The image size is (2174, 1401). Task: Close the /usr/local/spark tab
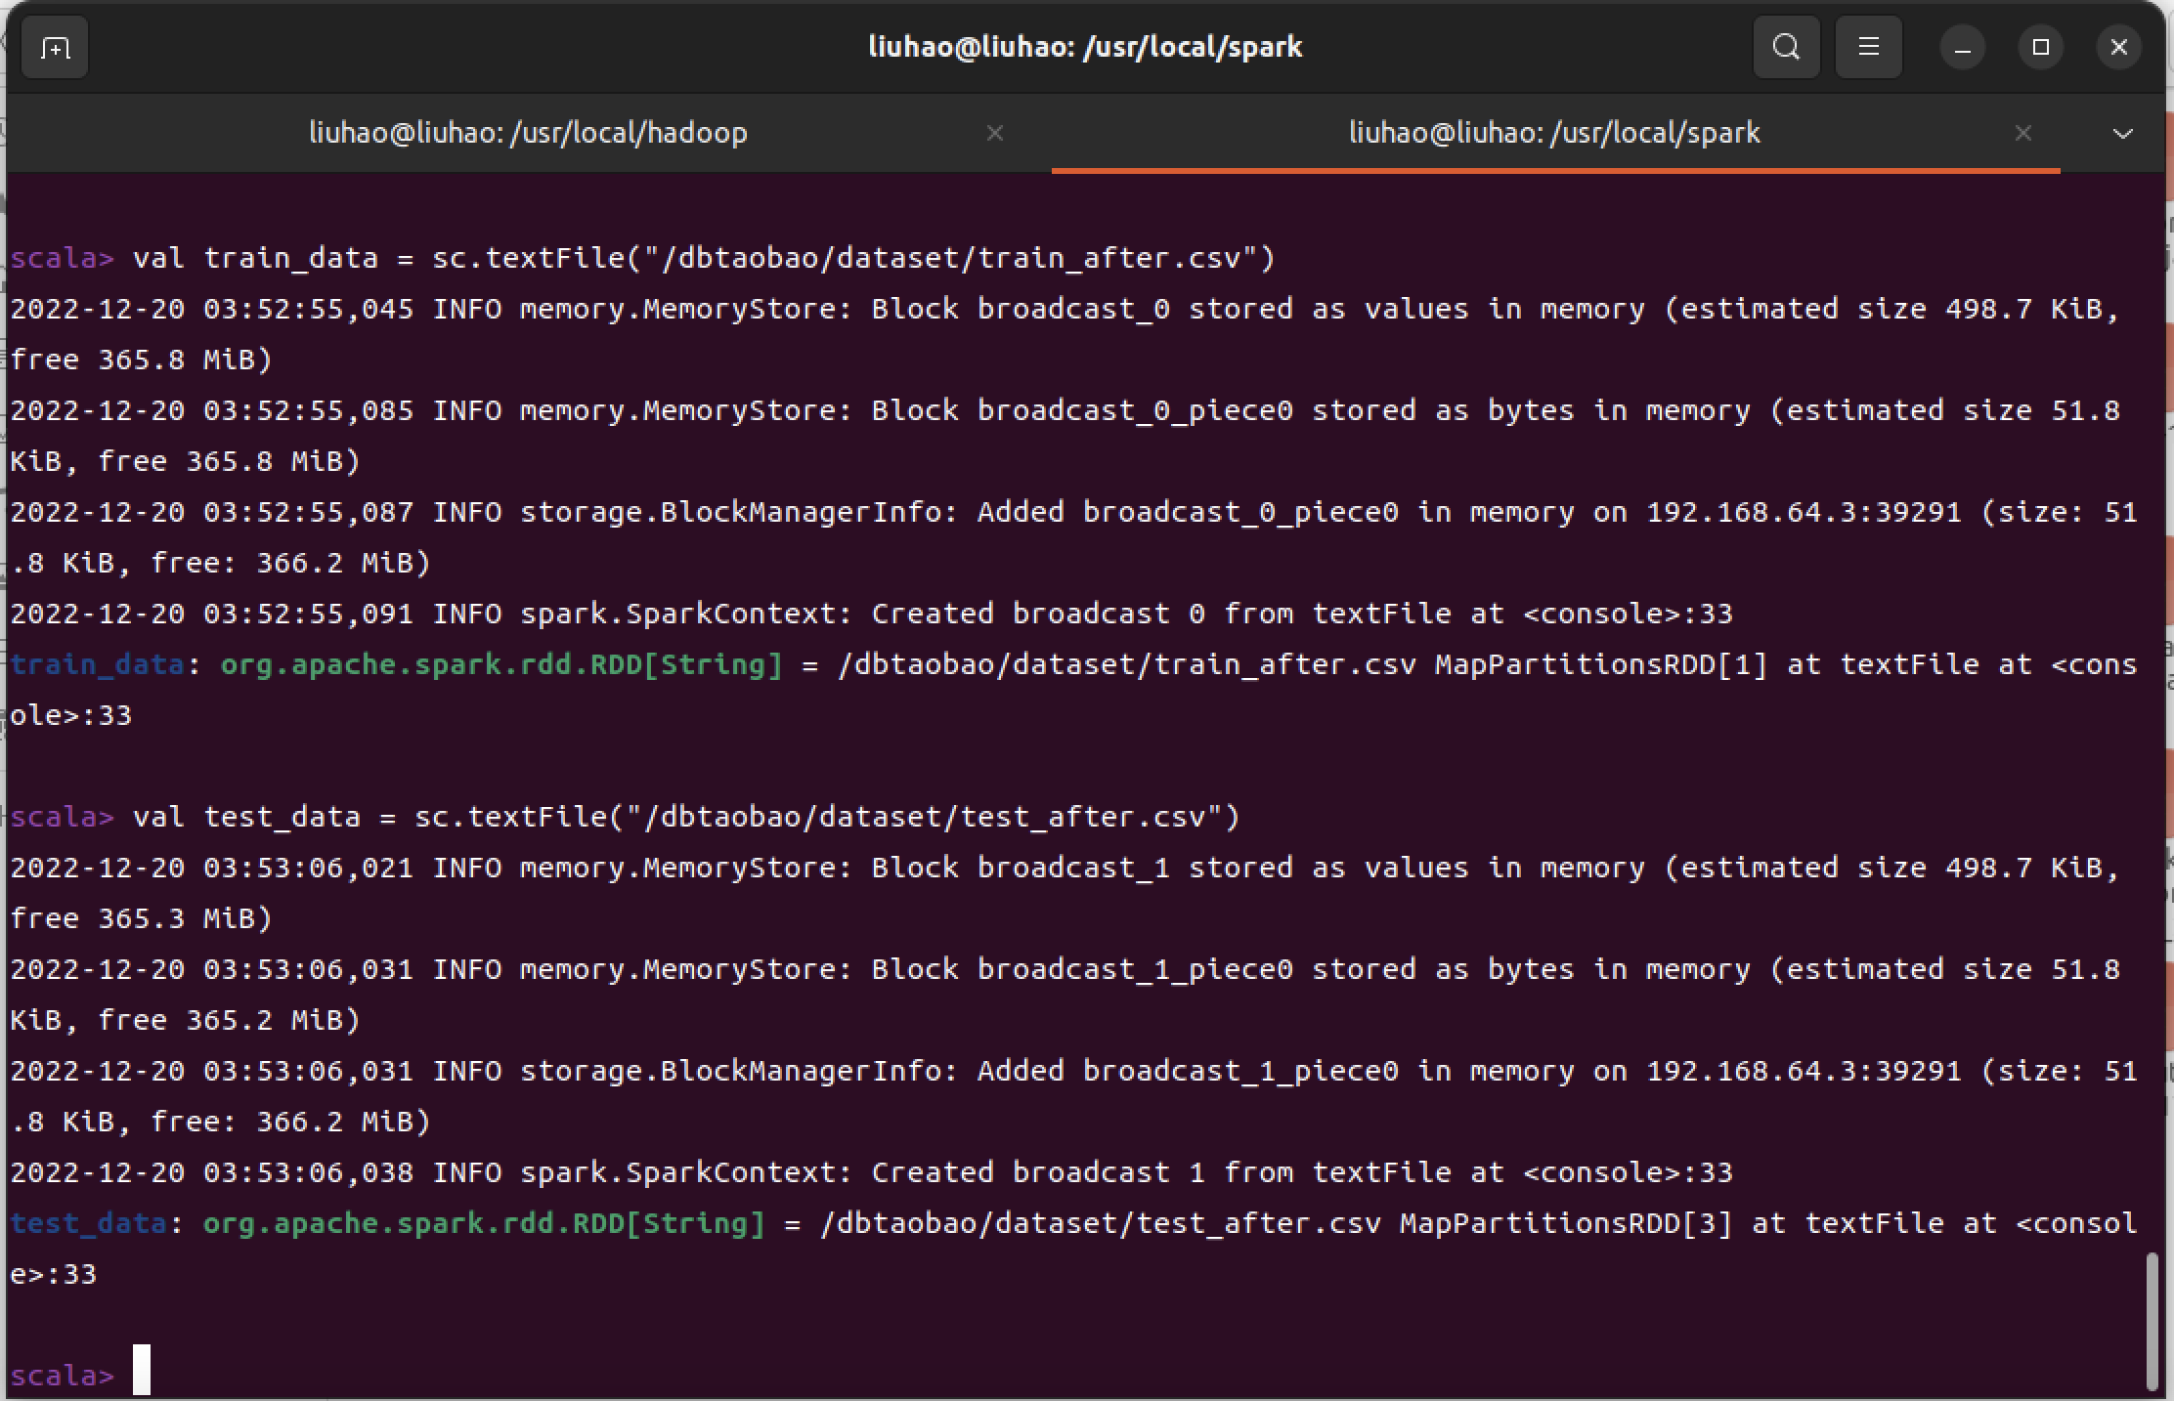point(2022,133)
